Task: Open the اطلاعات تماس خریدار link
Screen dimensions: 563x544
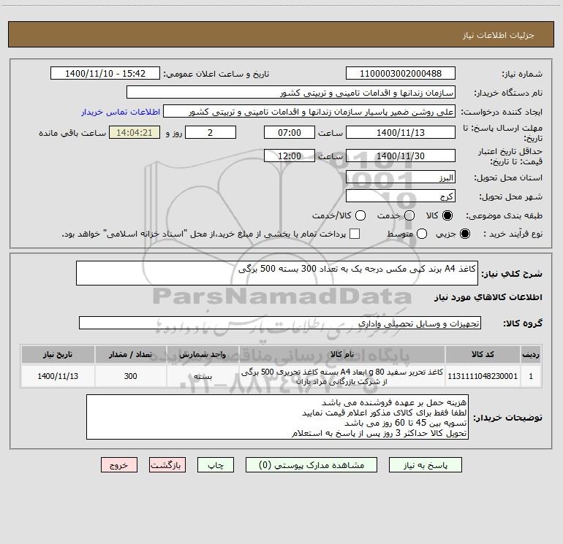Action: [x=121, y=112]
